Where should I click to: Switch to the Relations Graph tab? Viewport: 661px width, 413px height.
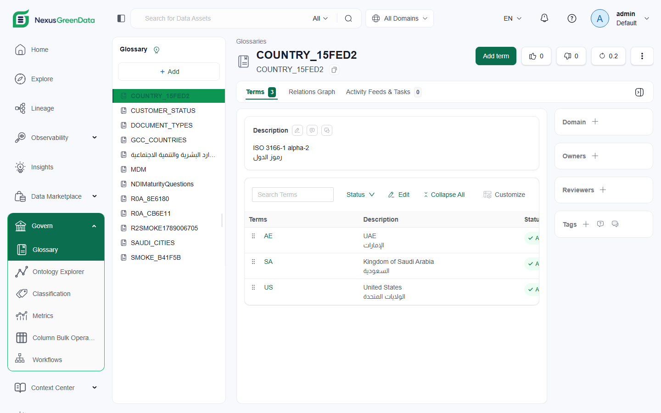pos(312,92)
